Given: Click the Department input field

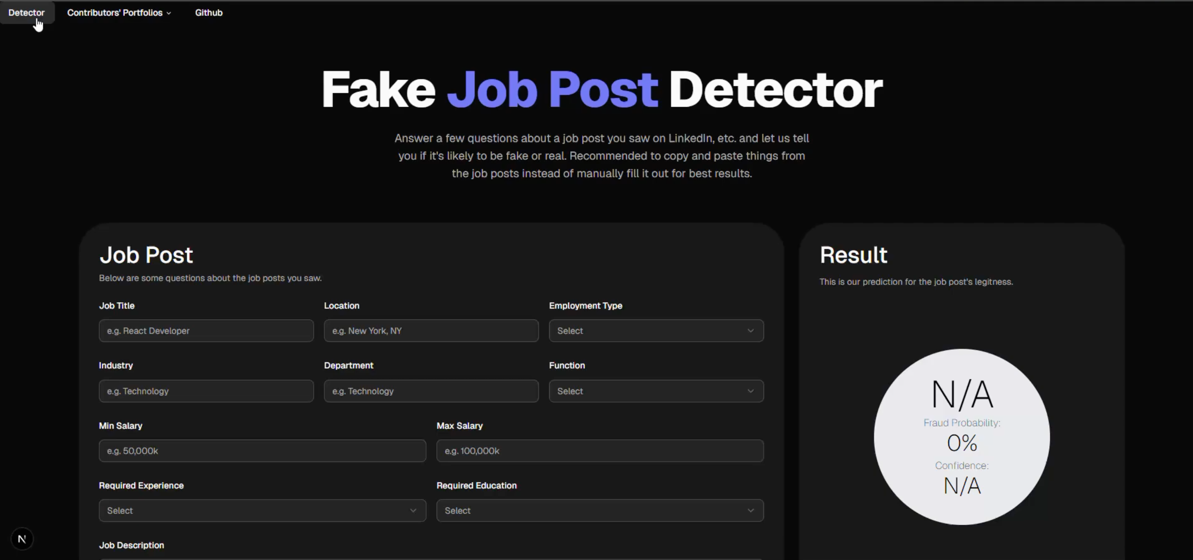Looking at the screenshot, I should coord(431,391).
